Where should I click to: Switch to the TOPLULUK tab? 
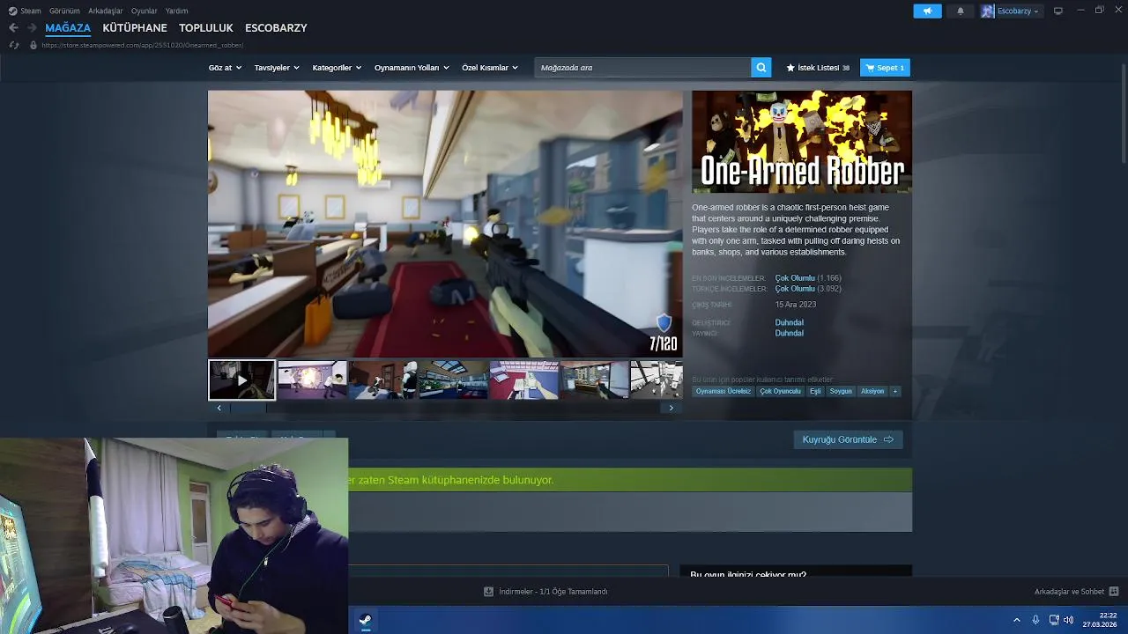[206, 28]
